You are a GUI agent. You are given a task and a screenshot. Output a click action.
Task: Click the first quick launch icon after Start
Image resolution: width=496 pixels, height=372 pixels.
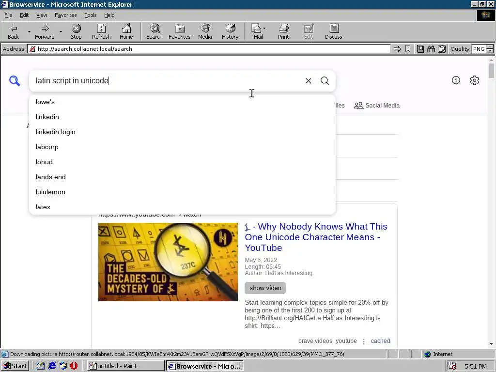pos(41,366)
